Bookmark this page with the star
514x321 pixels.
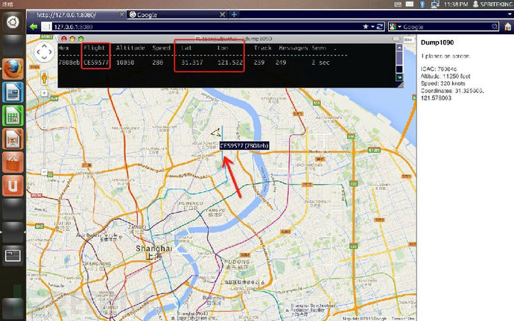tap(366, 27)
